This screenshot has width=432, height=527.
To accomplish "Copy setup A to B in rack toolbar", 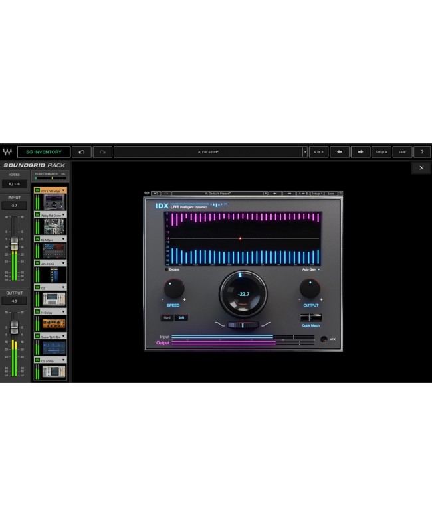I will pos(318,152).
